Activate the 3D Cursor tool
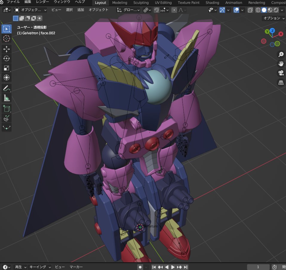Image resolution: width=286 pixels, height=270 pixels. pos(7,38)
